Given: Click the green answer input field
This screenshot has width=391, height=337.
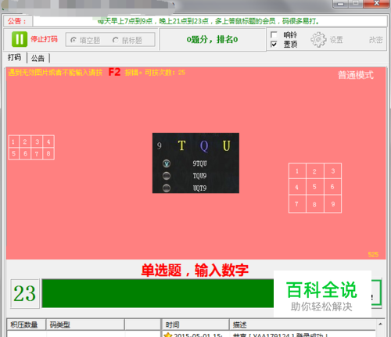Looking at the screenshot, I should coord(158,293).
